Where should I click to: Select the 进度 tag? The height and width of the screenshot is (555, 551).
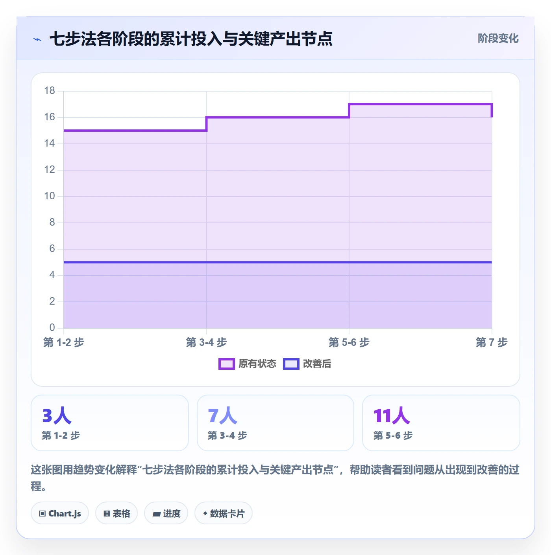tap(166, 513)
